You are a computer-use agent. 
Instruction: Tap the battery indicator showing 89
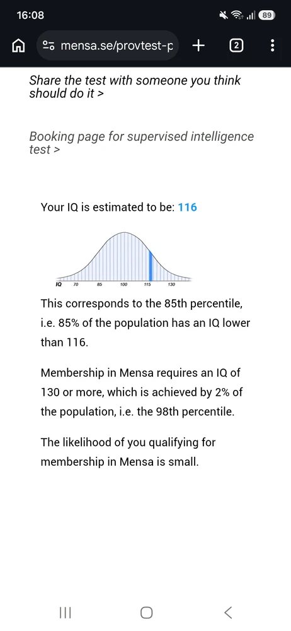click(x=266, y=15)
